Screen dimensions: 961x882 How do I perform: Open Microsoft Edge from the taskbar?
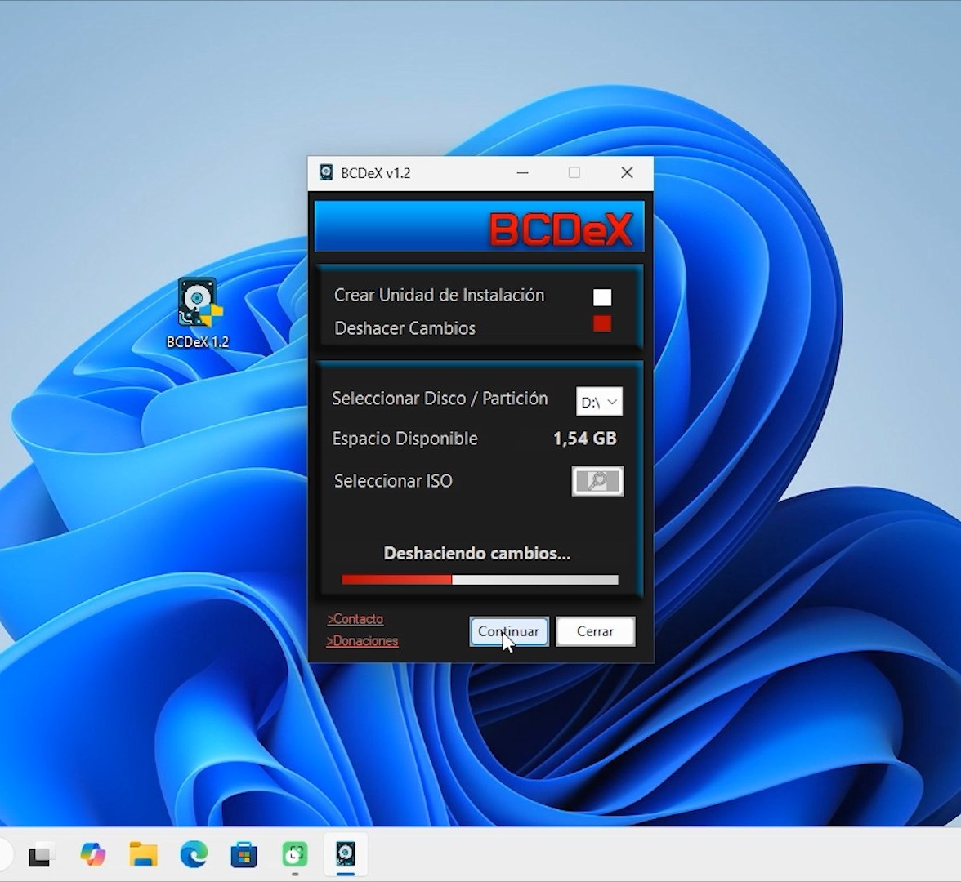pyautogui.click(x=194, y=855)
